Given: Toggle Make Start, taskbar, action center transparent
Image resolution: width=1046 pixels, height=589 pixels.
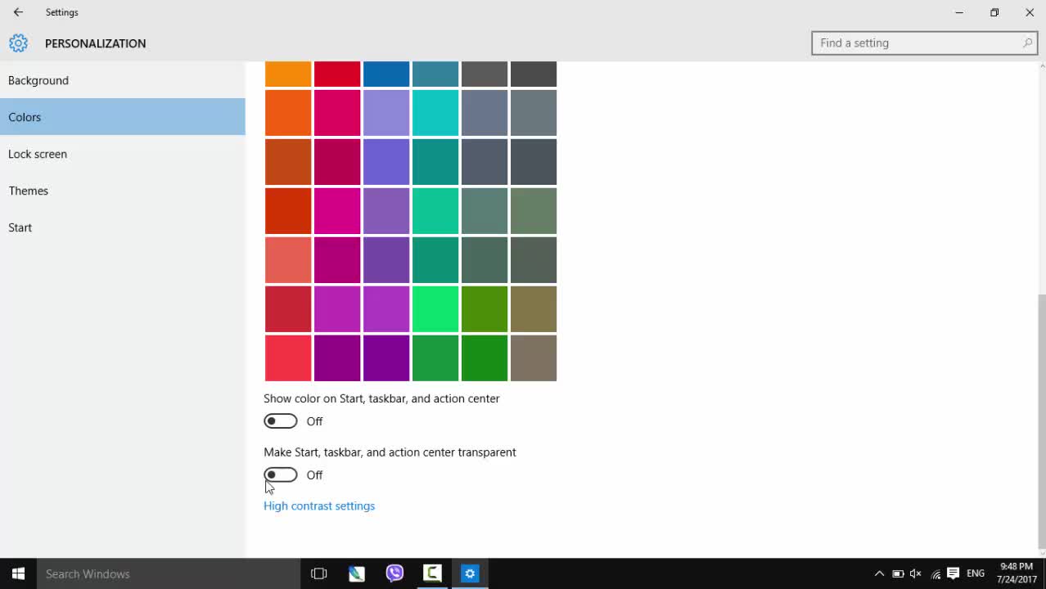Looking at the screenshot, I should (x=281, y=475).
